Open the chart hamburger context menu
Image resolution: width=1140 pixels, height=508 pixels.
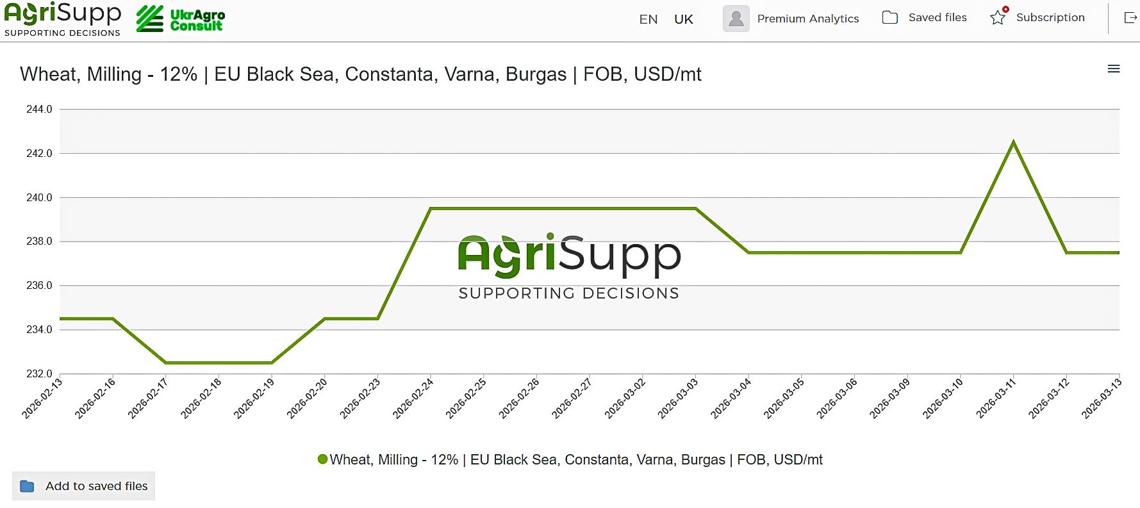coord(1114,69)
